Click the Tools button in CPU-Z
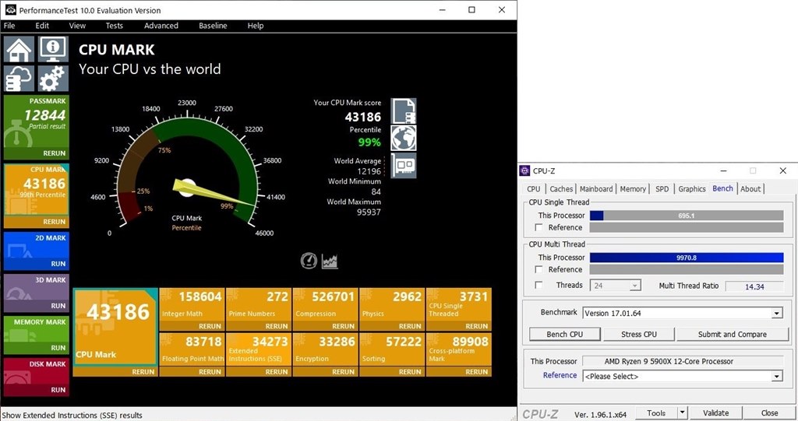Screen dimensions: 798x421 [656, 413]
